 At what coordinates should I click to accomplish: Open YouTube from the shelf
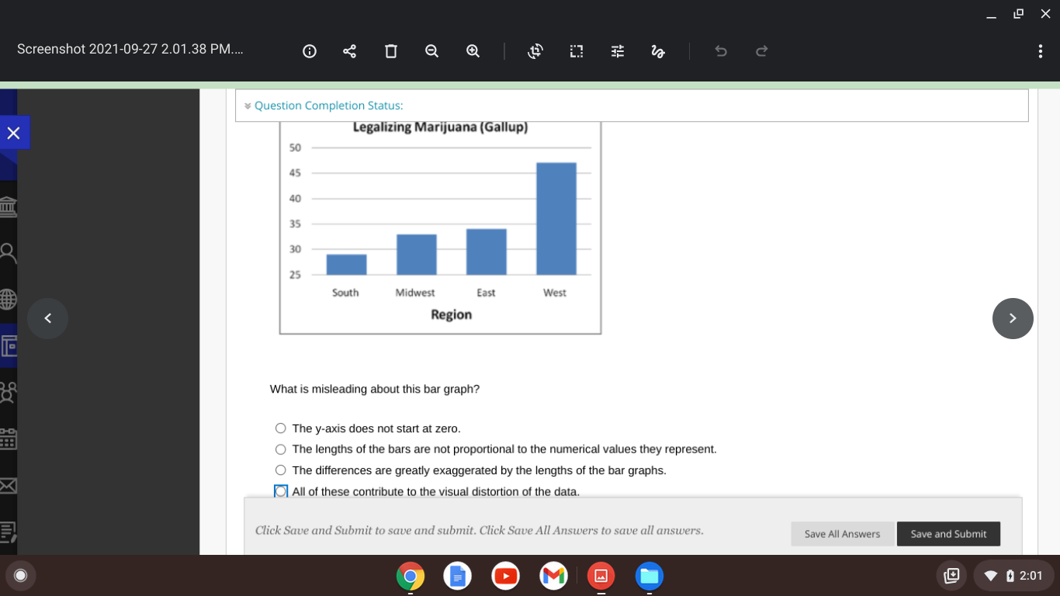click(x=505, y=576)
